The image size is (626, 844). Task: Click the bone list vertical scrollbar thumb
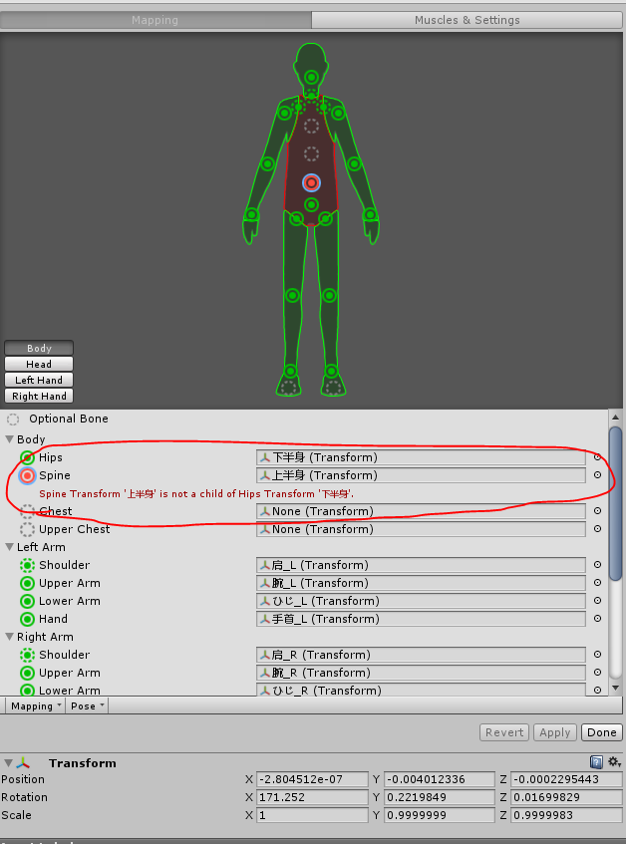616,503
